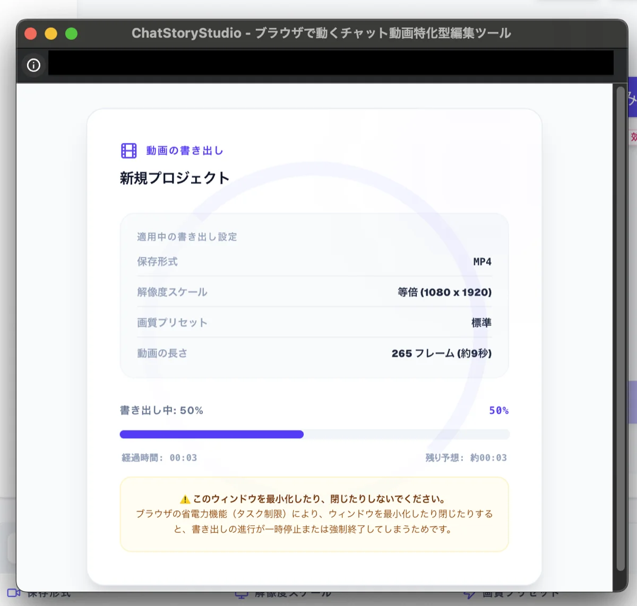Click the film strip icon next to 動画の書き出し

point(128,151)
